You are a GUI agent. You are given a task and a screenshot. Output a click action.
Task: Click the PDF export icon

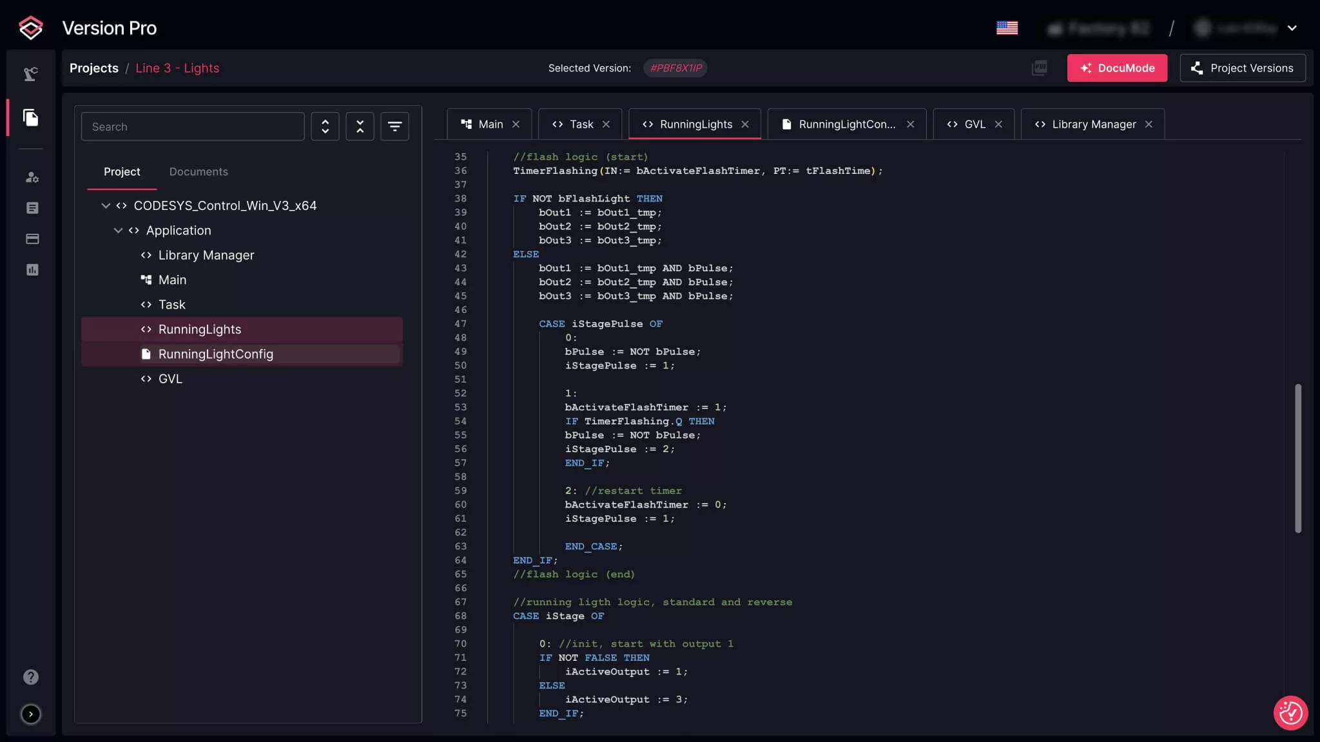[1039, 68]
